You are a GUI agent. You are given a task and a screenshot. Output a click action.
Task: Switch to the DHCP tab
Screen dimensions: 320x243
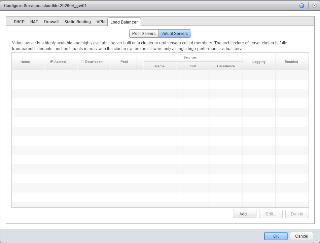coord(19,22)
